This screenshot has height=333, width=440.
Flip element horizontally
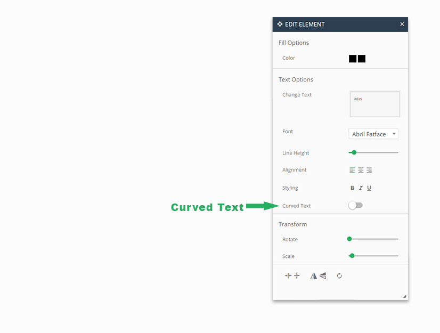314,276
